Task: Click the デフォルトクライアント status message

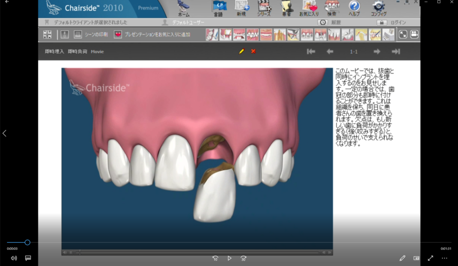Action: pyautogui.click(x=91, y=23)
